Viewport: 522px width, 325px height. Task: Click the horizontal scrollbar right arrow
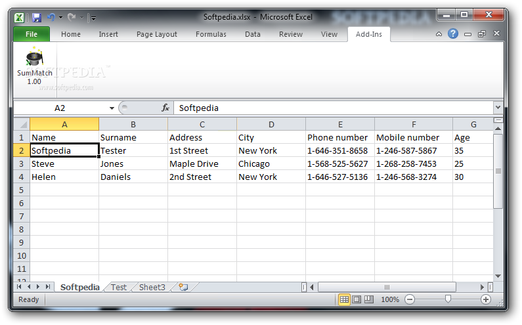point(482,287)
